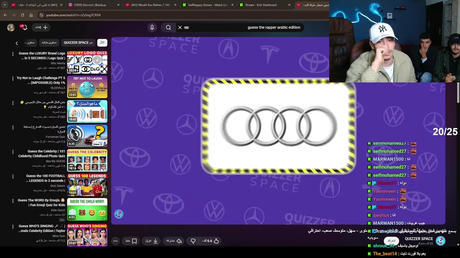
Task: Click 'Guess The WORD By Emojis' title
Action: coord(41,203)
